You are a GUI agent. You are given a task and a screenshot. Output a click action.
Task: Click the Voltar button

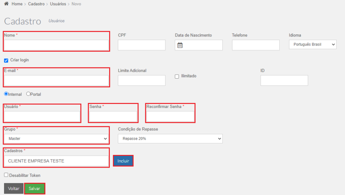(13, 189)
